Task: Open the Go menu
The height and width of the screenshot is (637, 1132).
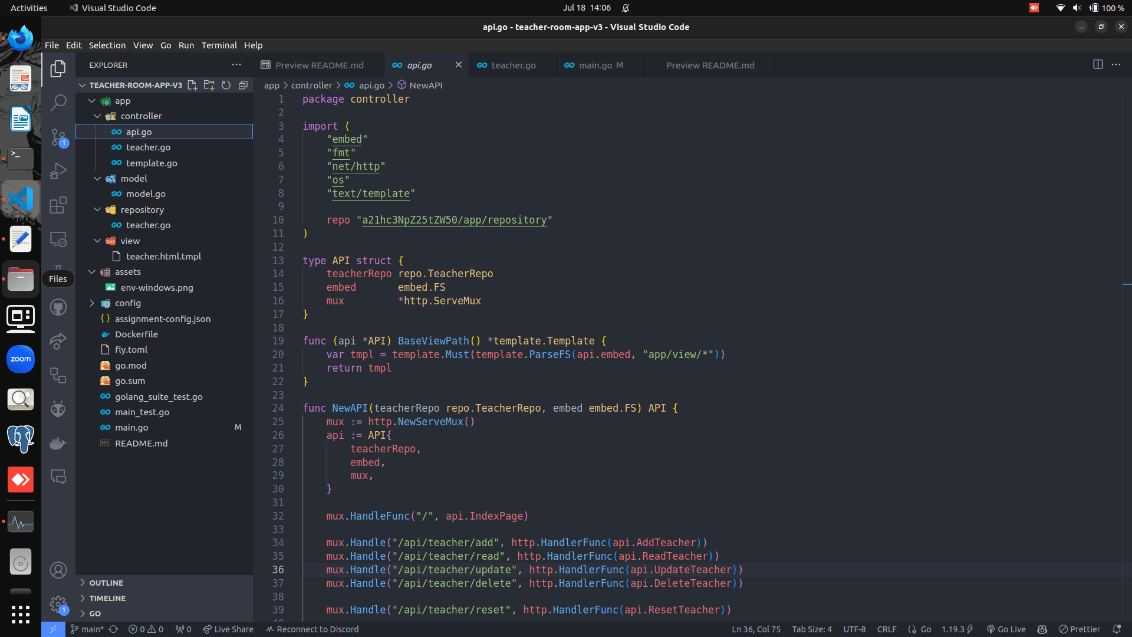Action: 166,45
